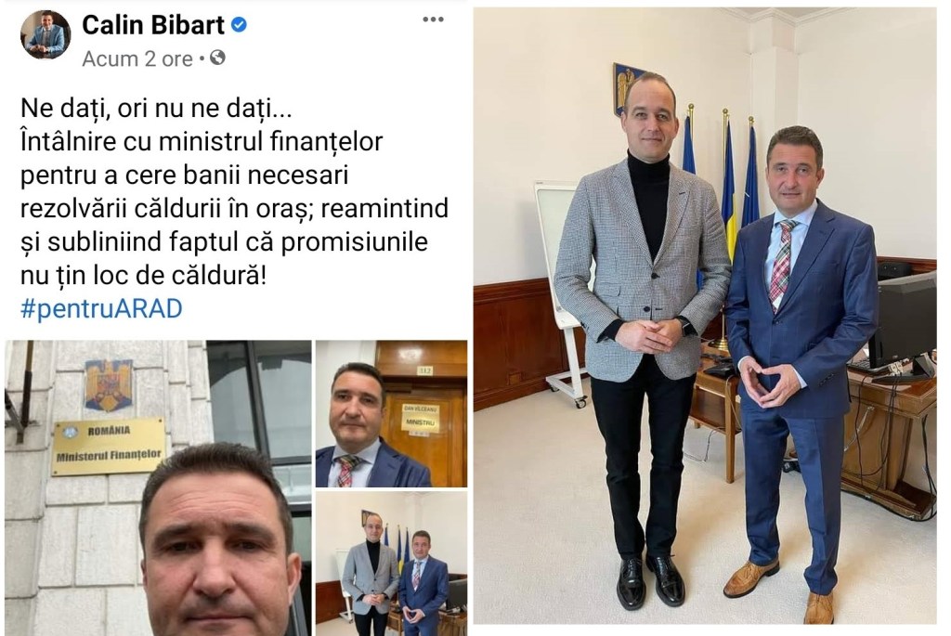Viewport: 951px width, 636px height.
Task: Open the small photo of two men
Action: 391,564
